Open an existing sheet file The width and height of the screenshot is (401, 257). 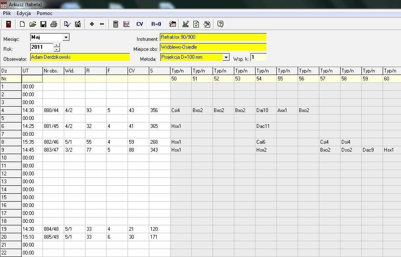coord(33,24)
